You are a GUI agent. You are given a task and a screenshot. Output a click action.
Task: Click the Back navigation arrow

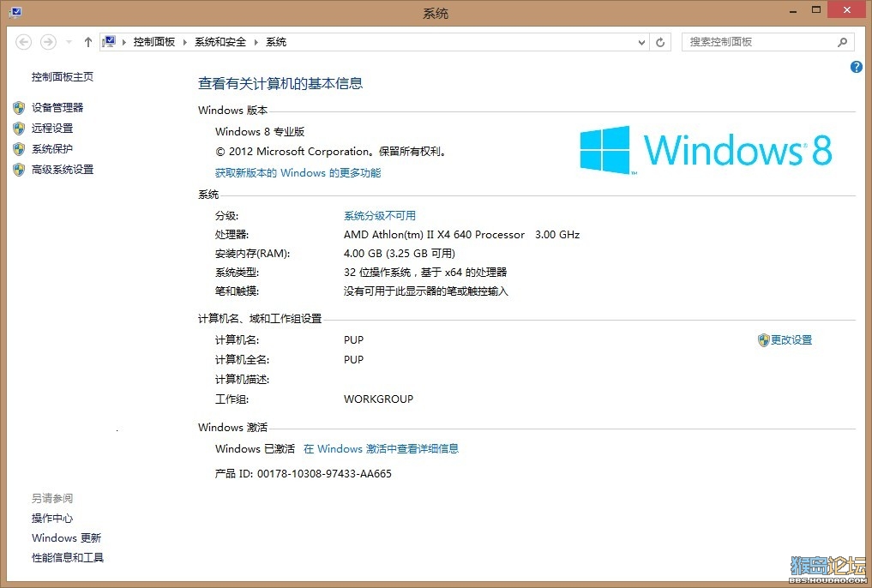(x=23, y=42)
